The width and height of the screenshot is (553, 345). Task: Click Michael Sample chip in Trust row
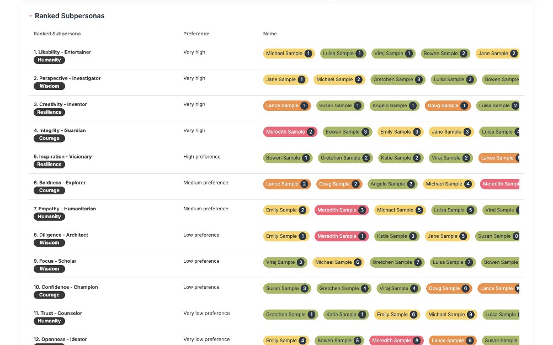[451, 315]
